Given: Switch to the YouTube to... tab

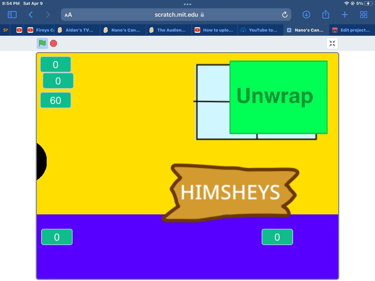Looking at the screenshot, I should [x=260, y=30].
